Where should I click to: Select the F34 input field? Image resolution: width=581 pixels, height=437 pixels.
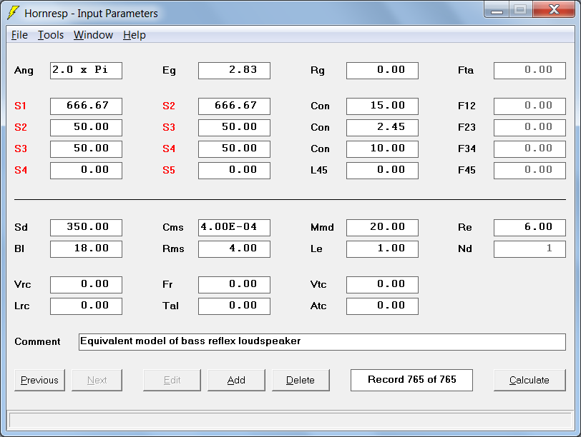[x=530, y=149]
